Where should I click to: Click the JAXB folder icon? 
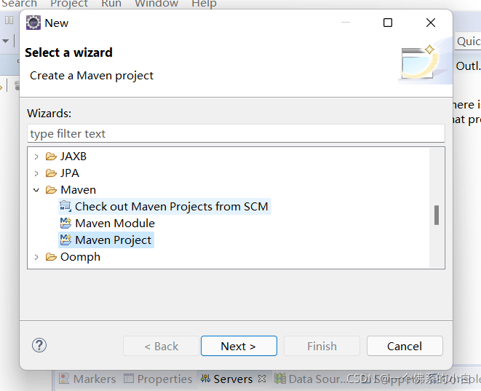coord(51,157)
